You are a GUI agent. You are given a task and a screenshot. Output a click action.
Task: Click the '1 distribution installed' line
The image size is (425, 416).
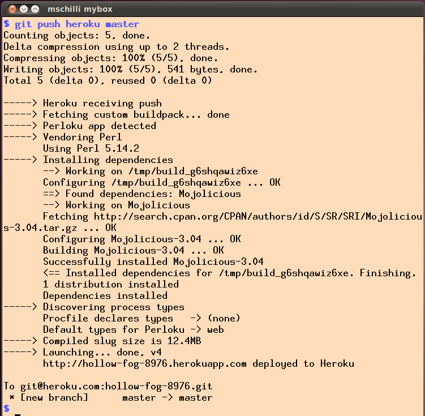(x=111, y=285)
